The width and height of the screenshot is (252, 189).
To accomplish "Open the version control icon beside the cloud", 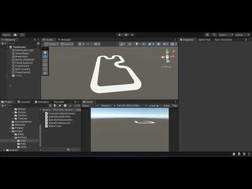I will (22, 35).
